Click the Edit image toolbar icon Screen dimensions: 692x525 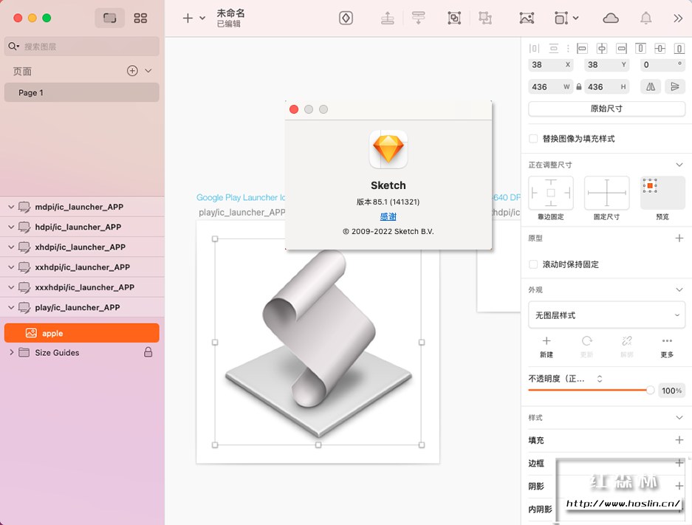tap(527, 18)
